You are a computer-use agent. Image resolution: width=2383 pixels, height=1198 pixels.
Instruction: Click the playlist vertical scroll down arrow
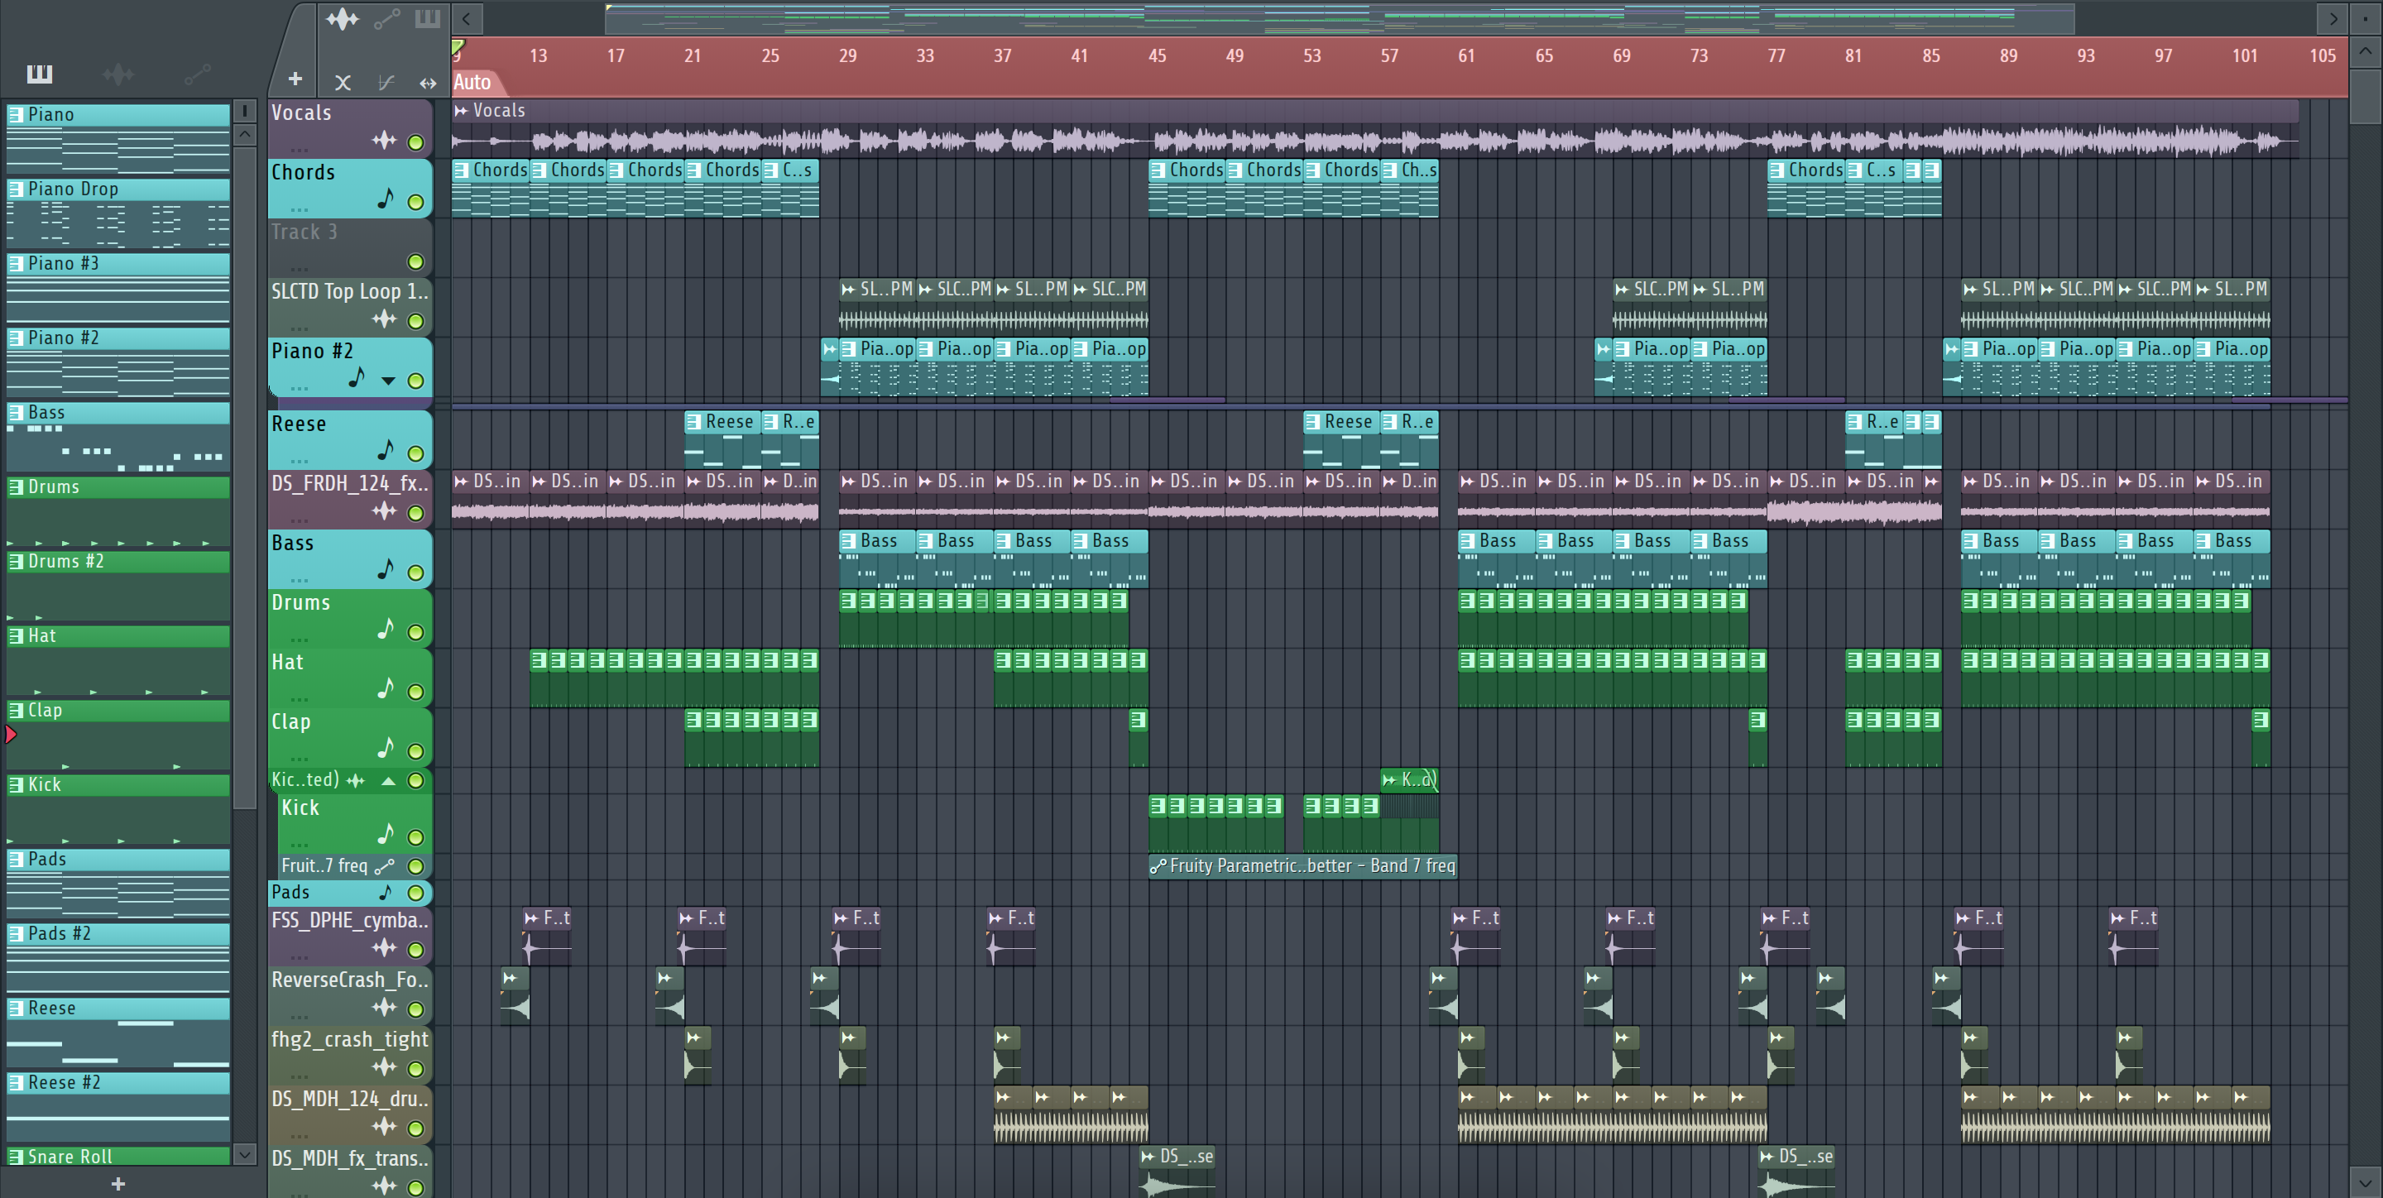coord(2365,1182)
